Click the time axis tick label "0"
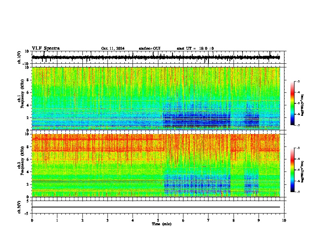 click(32, 220)
